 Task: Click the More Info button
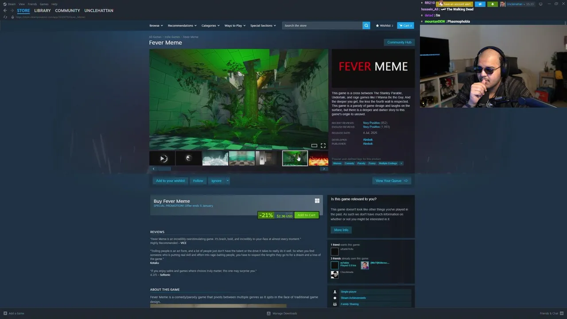(341, 230)
